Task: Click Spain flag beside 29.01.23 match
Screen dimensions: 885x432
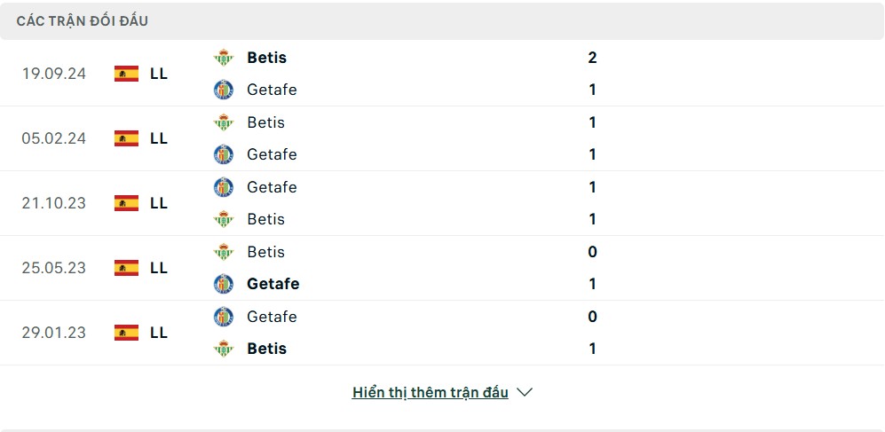Action: (126, 333)
